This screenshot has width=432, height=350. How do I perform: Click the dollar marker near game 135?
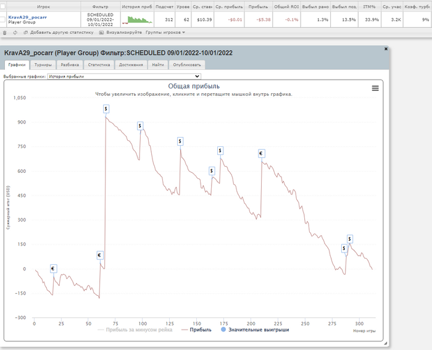(x=180, y=141)
